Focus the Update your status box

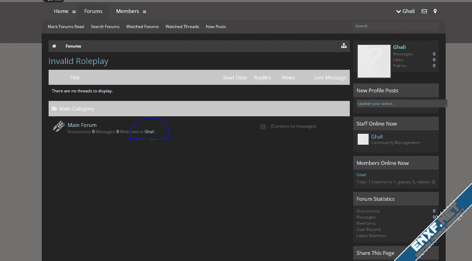(x=400, y=104)
